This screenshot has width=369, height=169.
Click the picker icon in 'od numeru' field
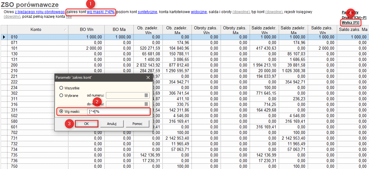[x=146, y=96]
